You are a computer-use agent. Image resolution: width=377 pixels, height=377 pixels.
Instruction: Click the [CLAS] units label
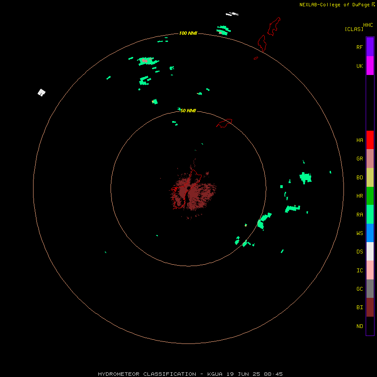coord(354,29)
